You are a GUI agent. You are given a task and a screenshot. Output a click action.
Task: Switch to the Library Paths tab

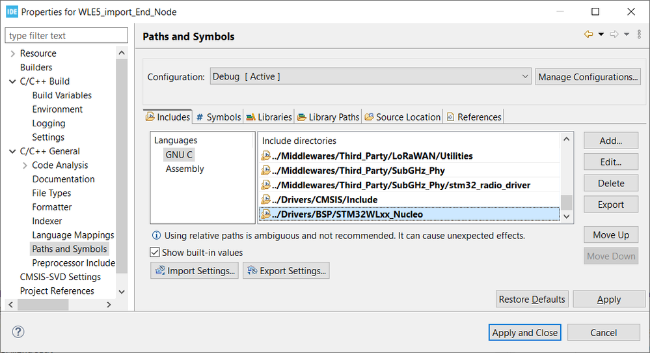click(329, 117)
